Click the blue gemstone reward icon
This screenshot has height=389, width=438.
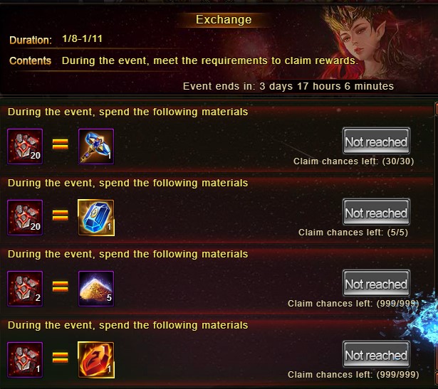point(96,218)
